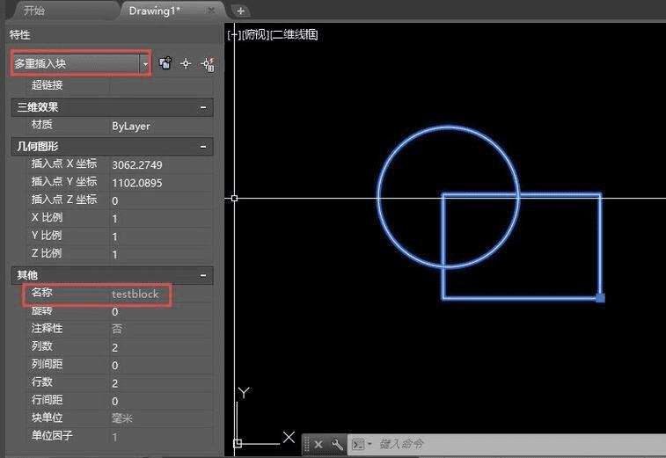The width and height of the screenshot is (666, 458).
Task: Click the 块单位 value 毫米
Action: [x=161, y=418]
